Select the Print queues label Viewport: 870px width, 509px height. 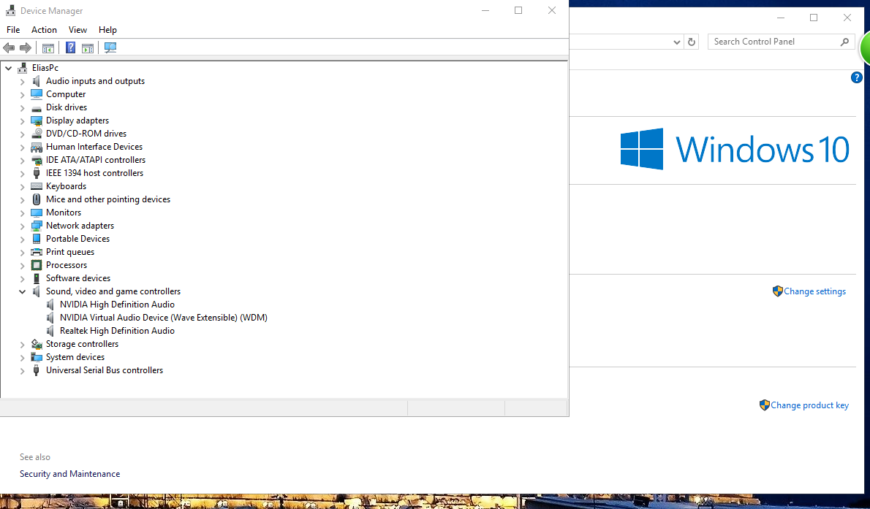(70, 252)
